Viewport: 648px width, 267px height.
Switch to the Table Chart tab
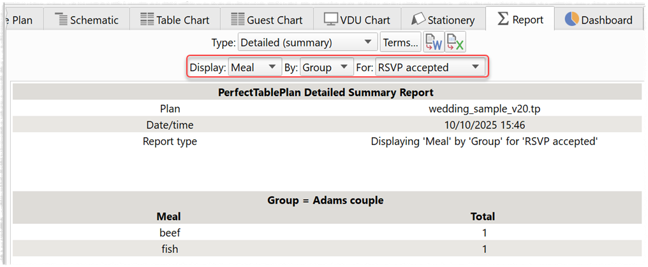point(174,20)
